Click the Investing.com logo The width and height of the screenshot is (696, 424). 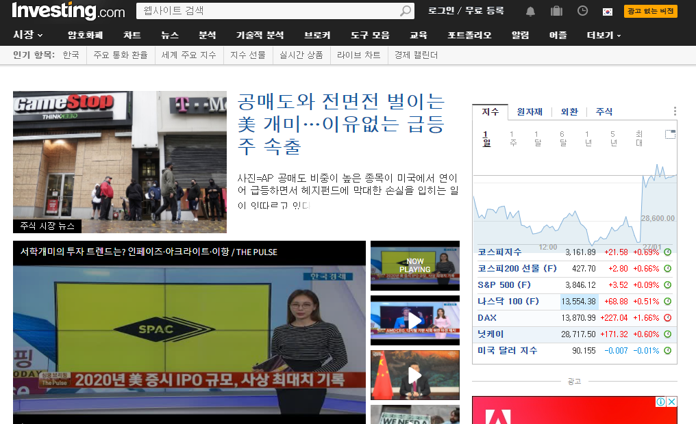point(69,11)
